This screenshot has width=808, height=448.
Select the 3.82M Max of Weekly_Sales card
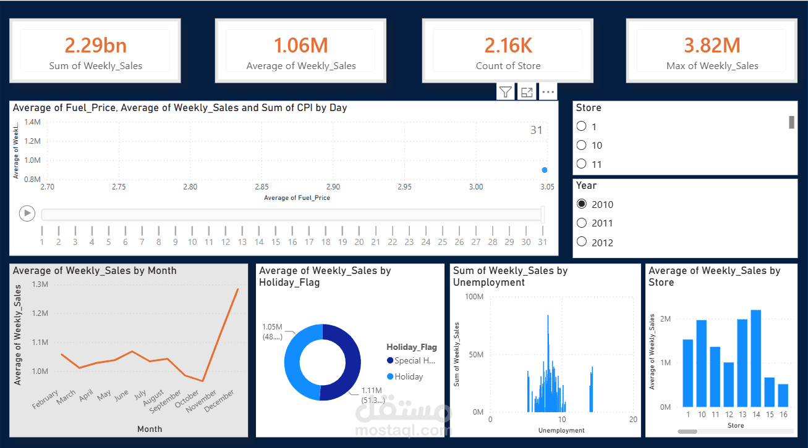point(712,51)
